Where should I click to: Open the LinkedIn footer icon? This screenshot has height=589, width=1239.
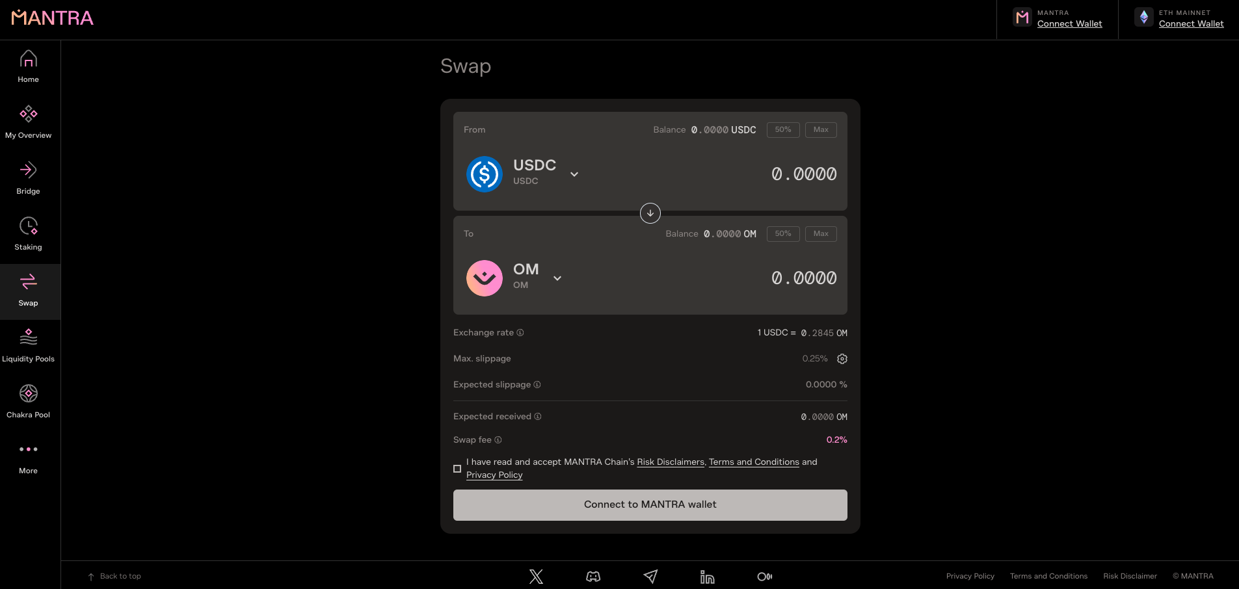707,577
